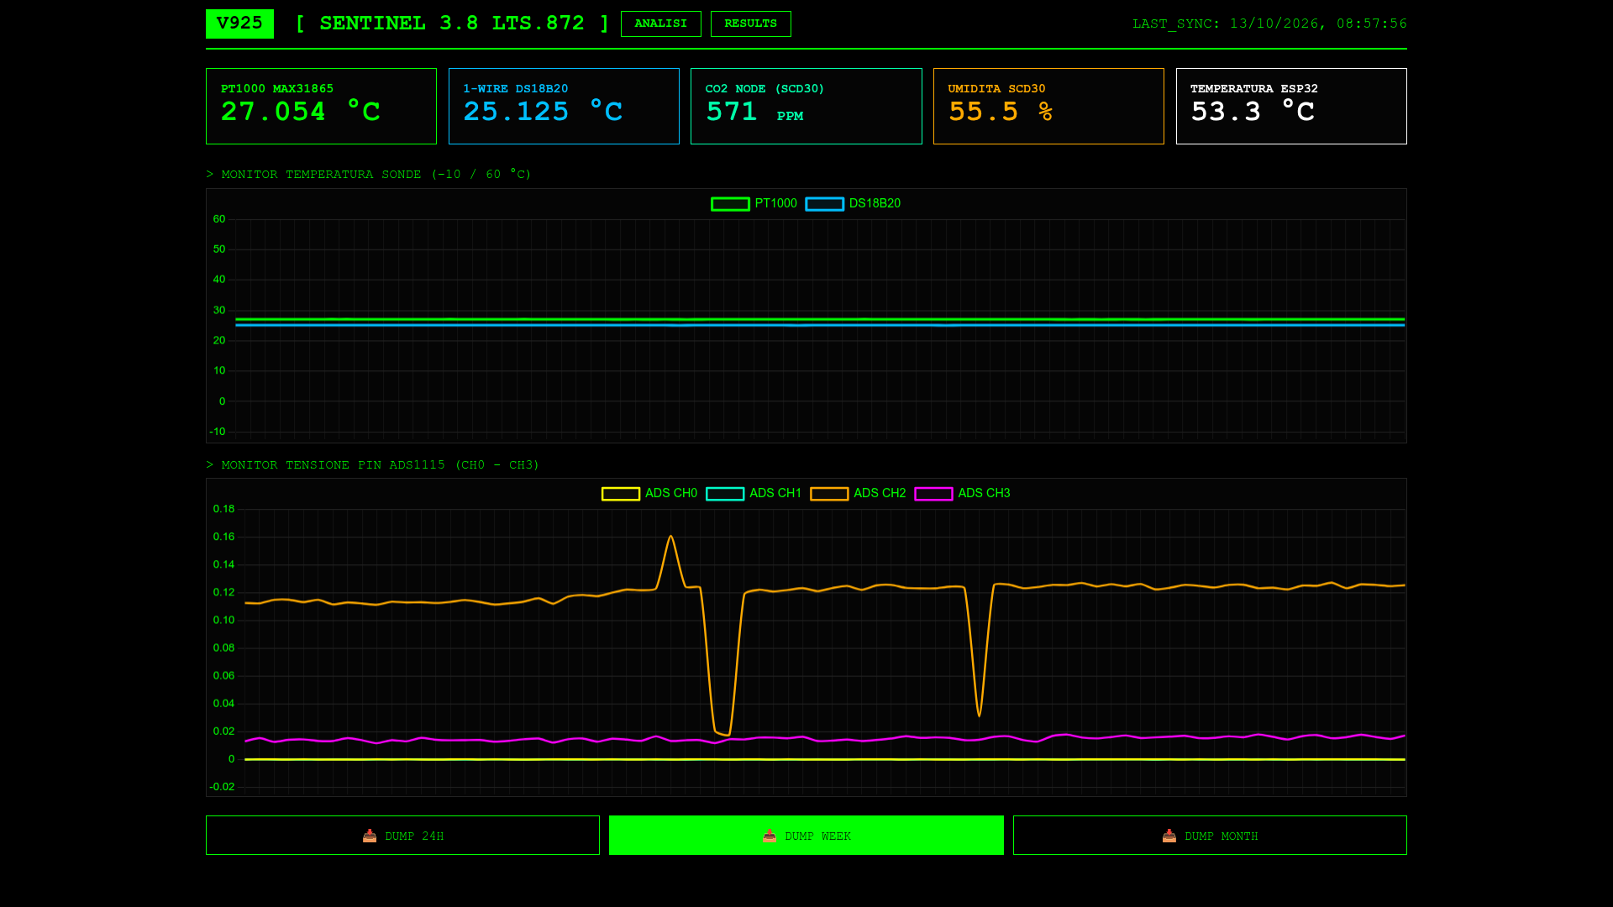Select the PT1000 MAX31865 temperature card
The width and height of the screenshot is (1613, 907).
(x=321, y=106)
